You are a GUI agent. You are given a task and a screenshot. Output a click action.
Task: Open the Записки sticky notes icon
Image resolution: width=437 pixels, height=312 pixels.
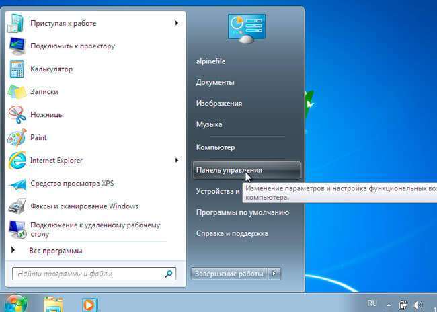click(17, 91)
